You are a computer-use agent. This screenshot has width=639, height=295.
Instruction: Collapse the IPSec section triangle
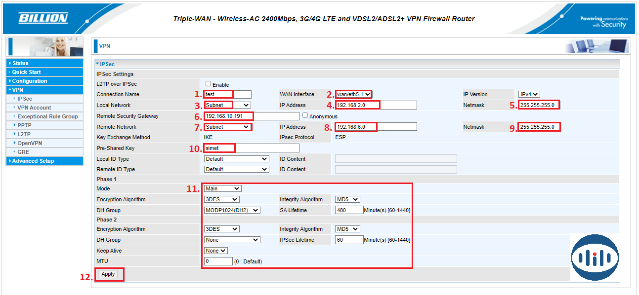coord(97,64)
